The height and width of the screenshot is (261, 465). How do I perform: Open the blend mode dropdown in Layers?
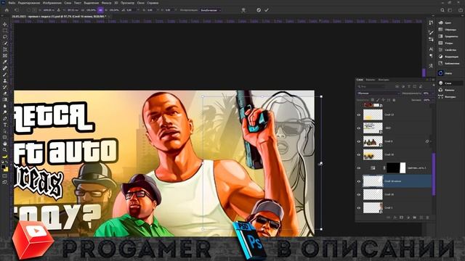(x=379, y=94)
